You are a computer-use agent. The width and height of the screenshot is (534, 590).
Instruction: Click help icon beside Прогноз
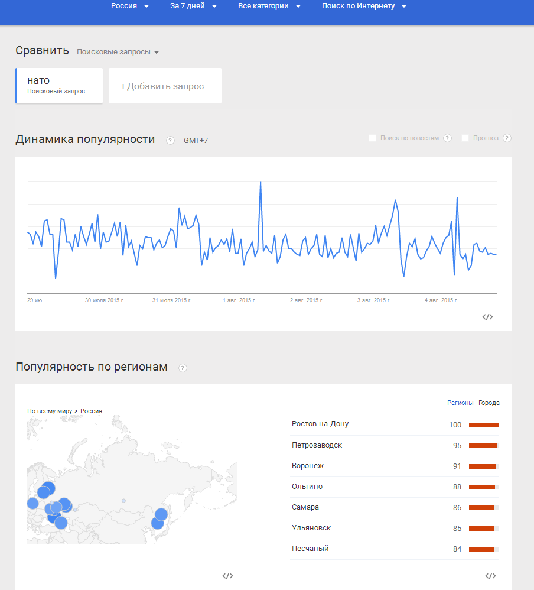[x=507, y=138]
